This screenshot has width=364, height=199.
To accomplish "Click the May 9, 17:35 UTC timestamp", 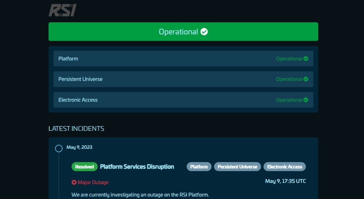I will pos(285,181).
